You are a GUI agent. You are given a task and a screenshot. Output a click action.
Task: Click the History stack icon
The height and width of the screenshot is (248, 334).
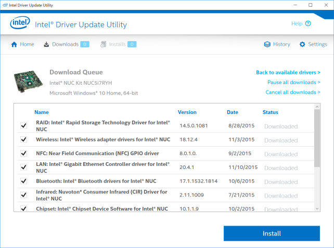pyautogui.click(x=267, y=44)
